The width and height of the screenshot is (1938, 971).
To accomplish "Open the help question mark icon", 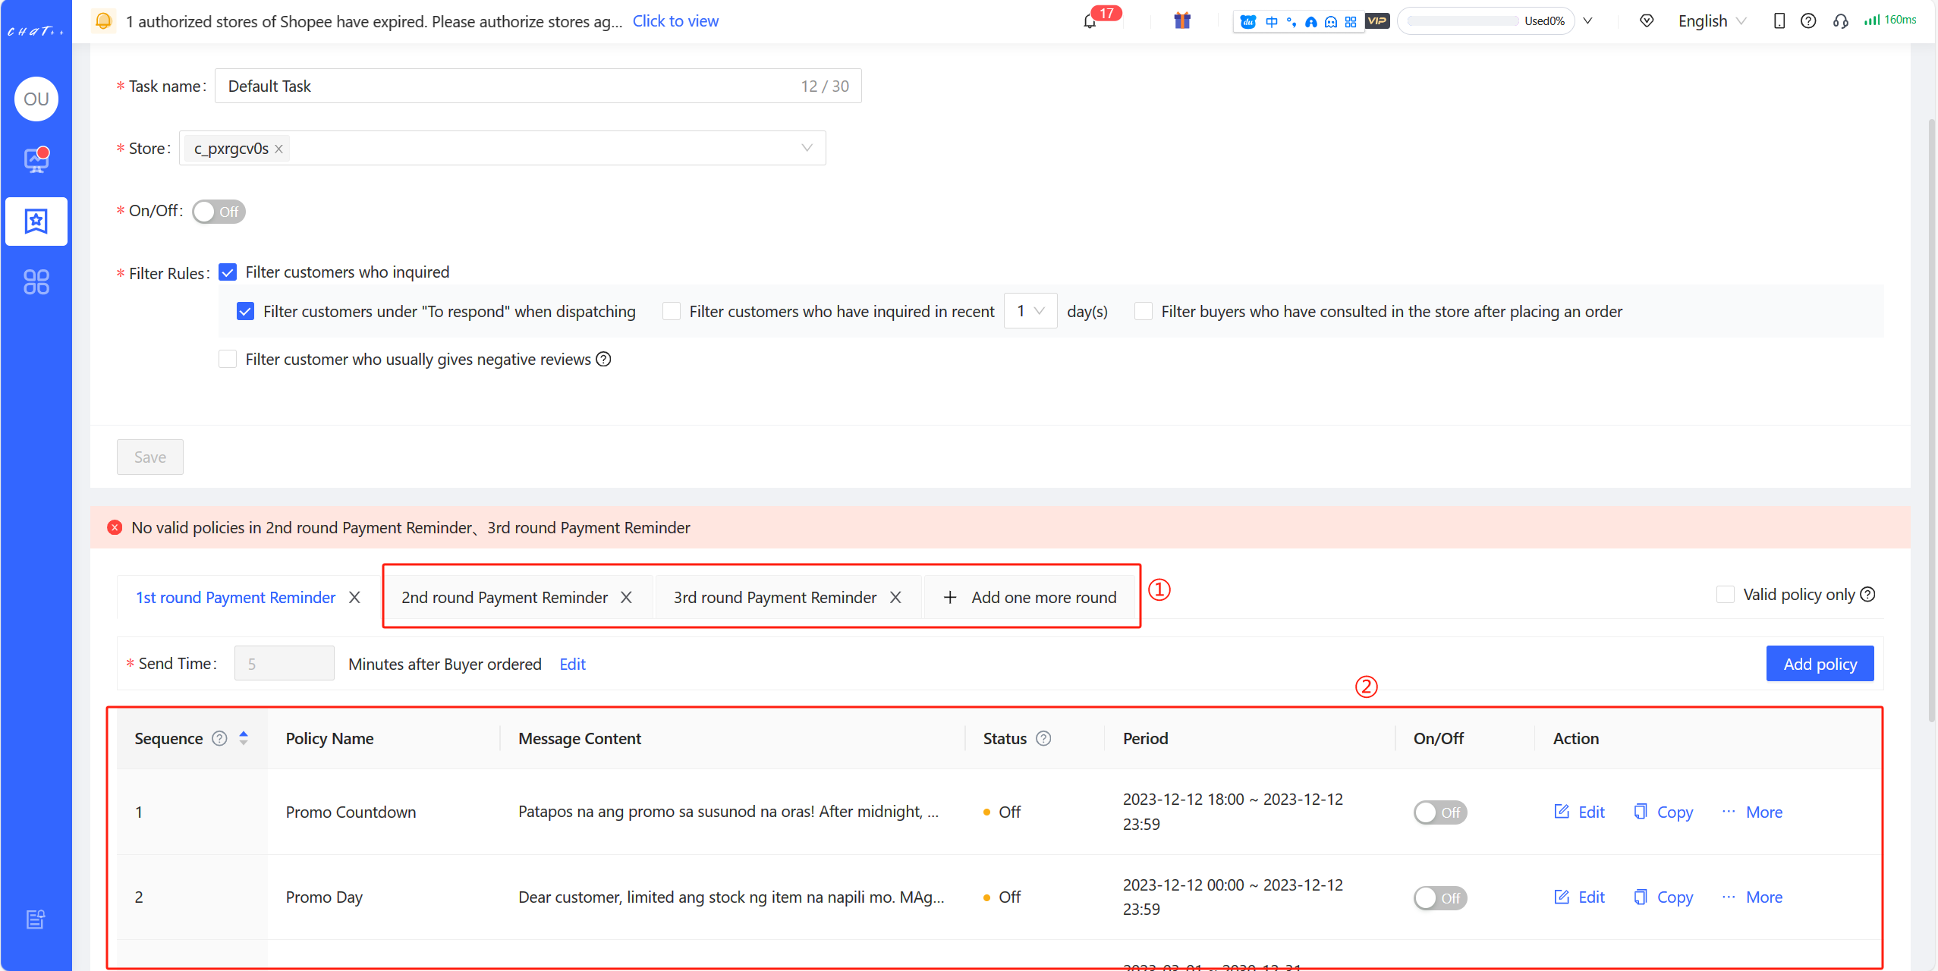I will pyautogui.click(x=1808, y=21).
